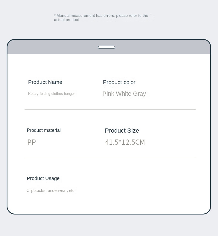Click the word 'hanger' in the product name

[x=69, y=94]
